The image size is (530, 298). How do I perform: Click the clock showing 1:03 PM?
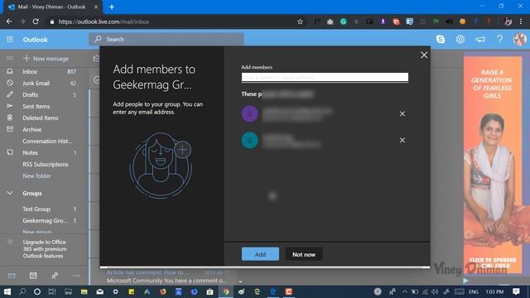[494, 291]
